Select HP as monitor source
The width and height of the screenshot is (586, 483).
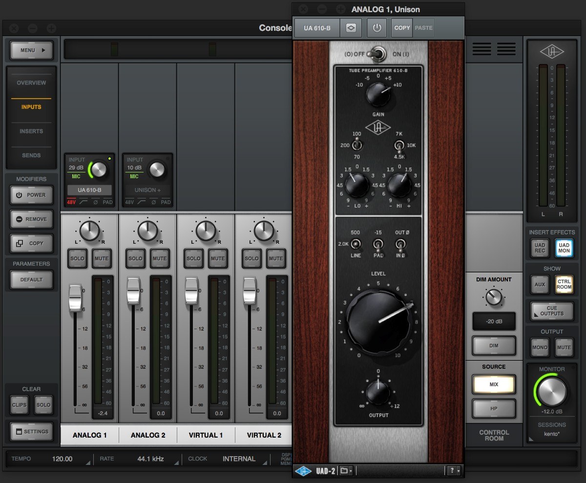click(494, 408)
